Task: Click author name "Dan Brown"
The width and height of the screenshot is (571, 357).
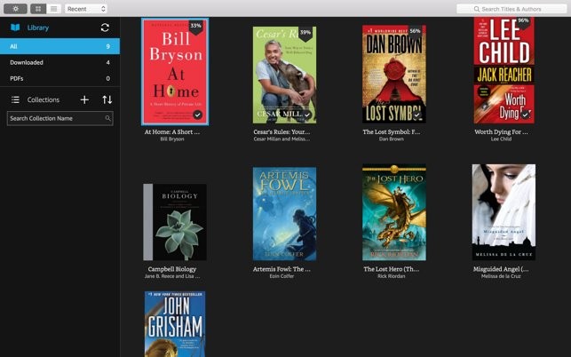Action: click(x=391, y=139)
